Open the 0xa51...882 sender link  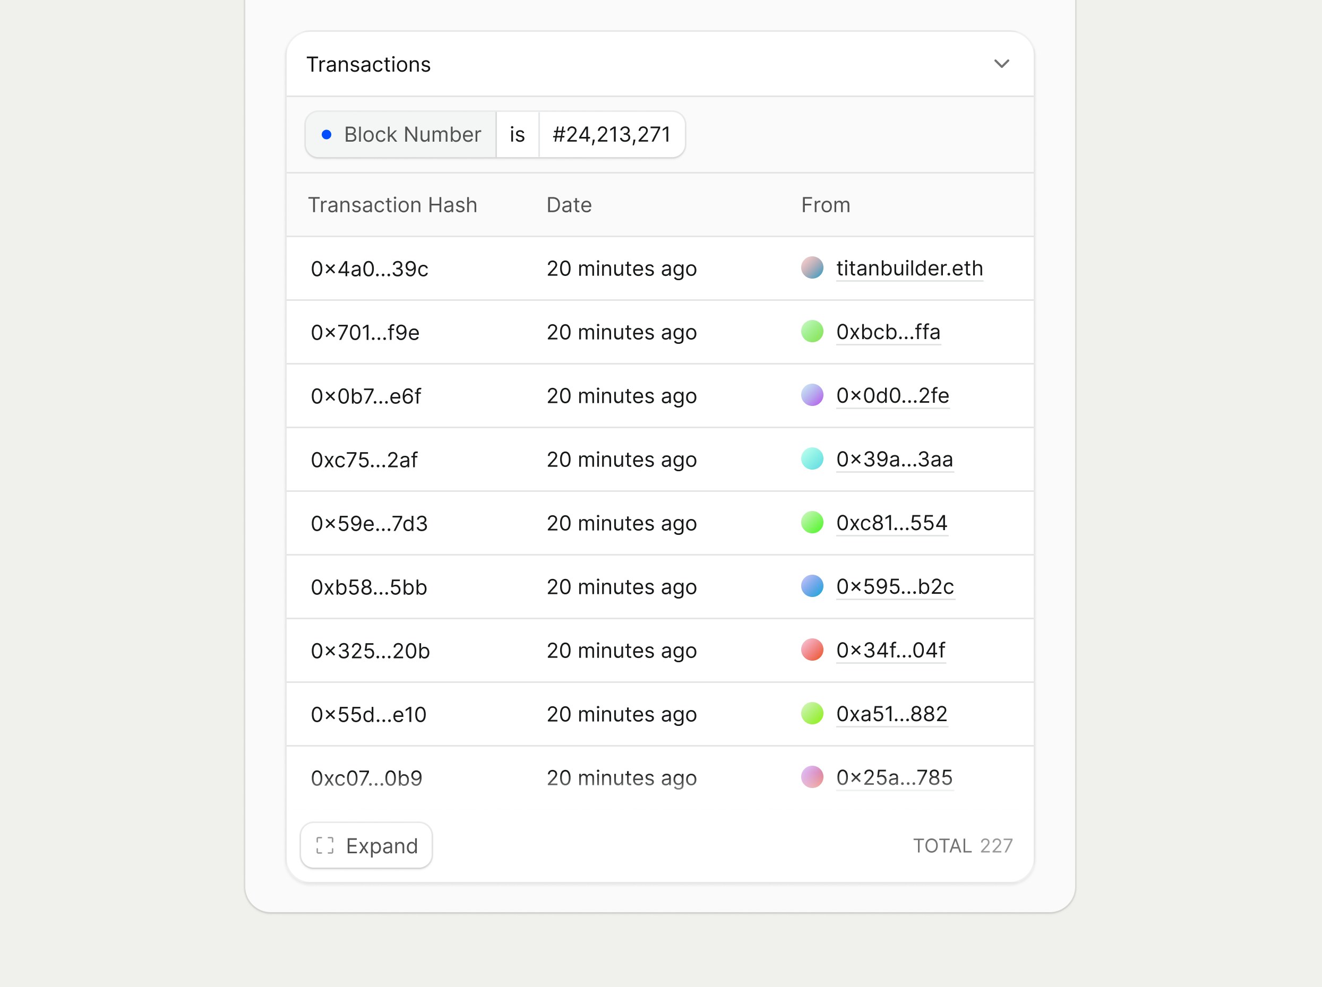pyautogui.click(x=891, y=714)
